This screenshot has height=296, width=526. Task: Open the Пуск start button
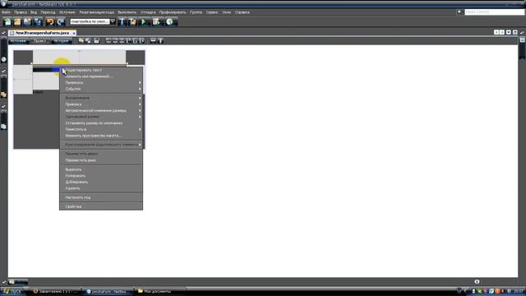(12, 291)
